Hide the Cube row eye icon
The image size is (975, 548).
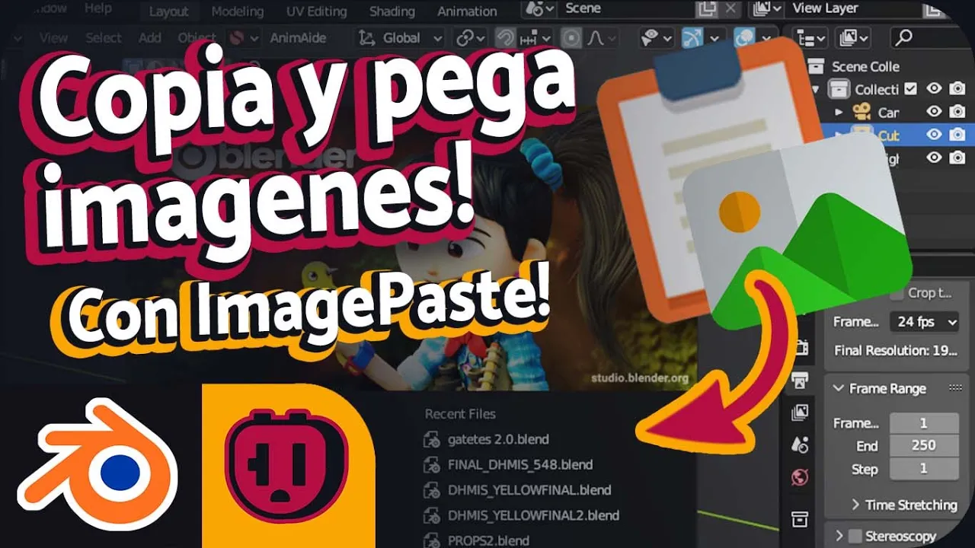pyautogui.click(x=935, y=135)
